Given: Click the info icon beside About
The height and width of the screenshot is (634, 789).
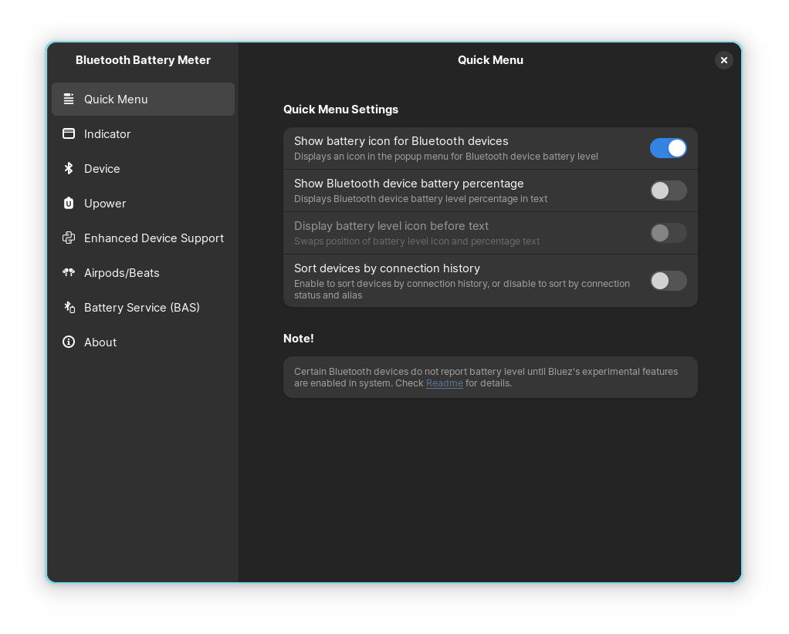Looking at the screenshot, I should [69, 342].
